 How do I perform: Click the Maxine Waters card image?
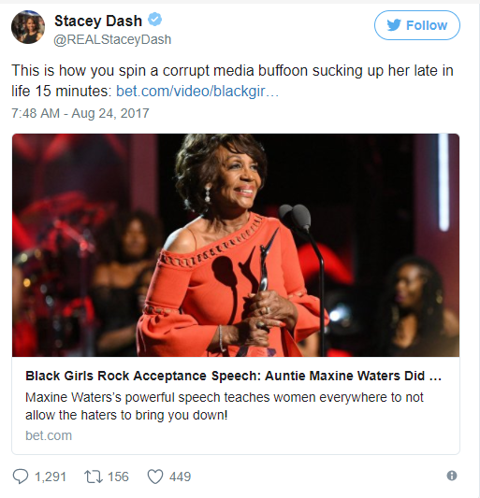click(x=236, y=245)
